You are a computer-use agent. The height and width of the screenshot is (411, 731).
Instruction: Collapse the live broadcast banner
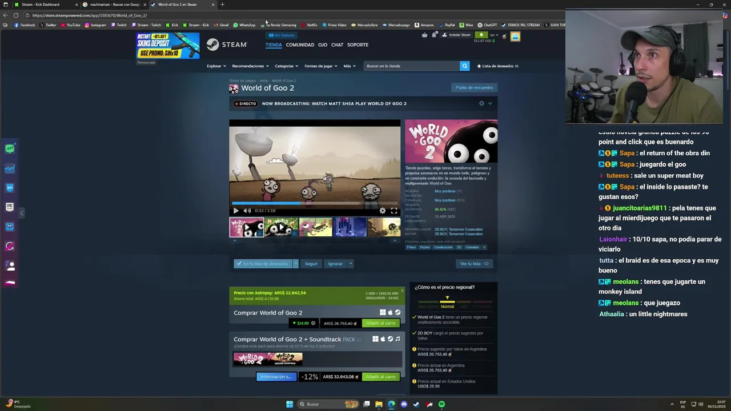click(x=490, y=103)
